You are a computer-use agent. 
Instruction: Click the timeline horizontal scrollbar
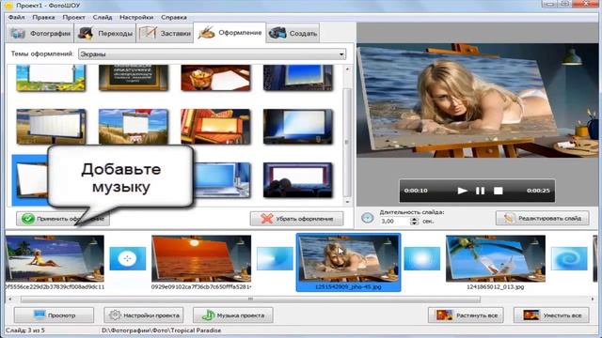[250, 299]
